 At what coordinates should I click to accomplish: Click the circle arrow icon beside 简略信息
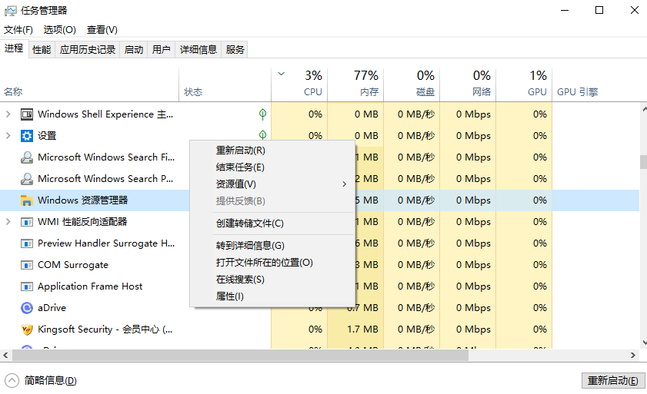12,380
